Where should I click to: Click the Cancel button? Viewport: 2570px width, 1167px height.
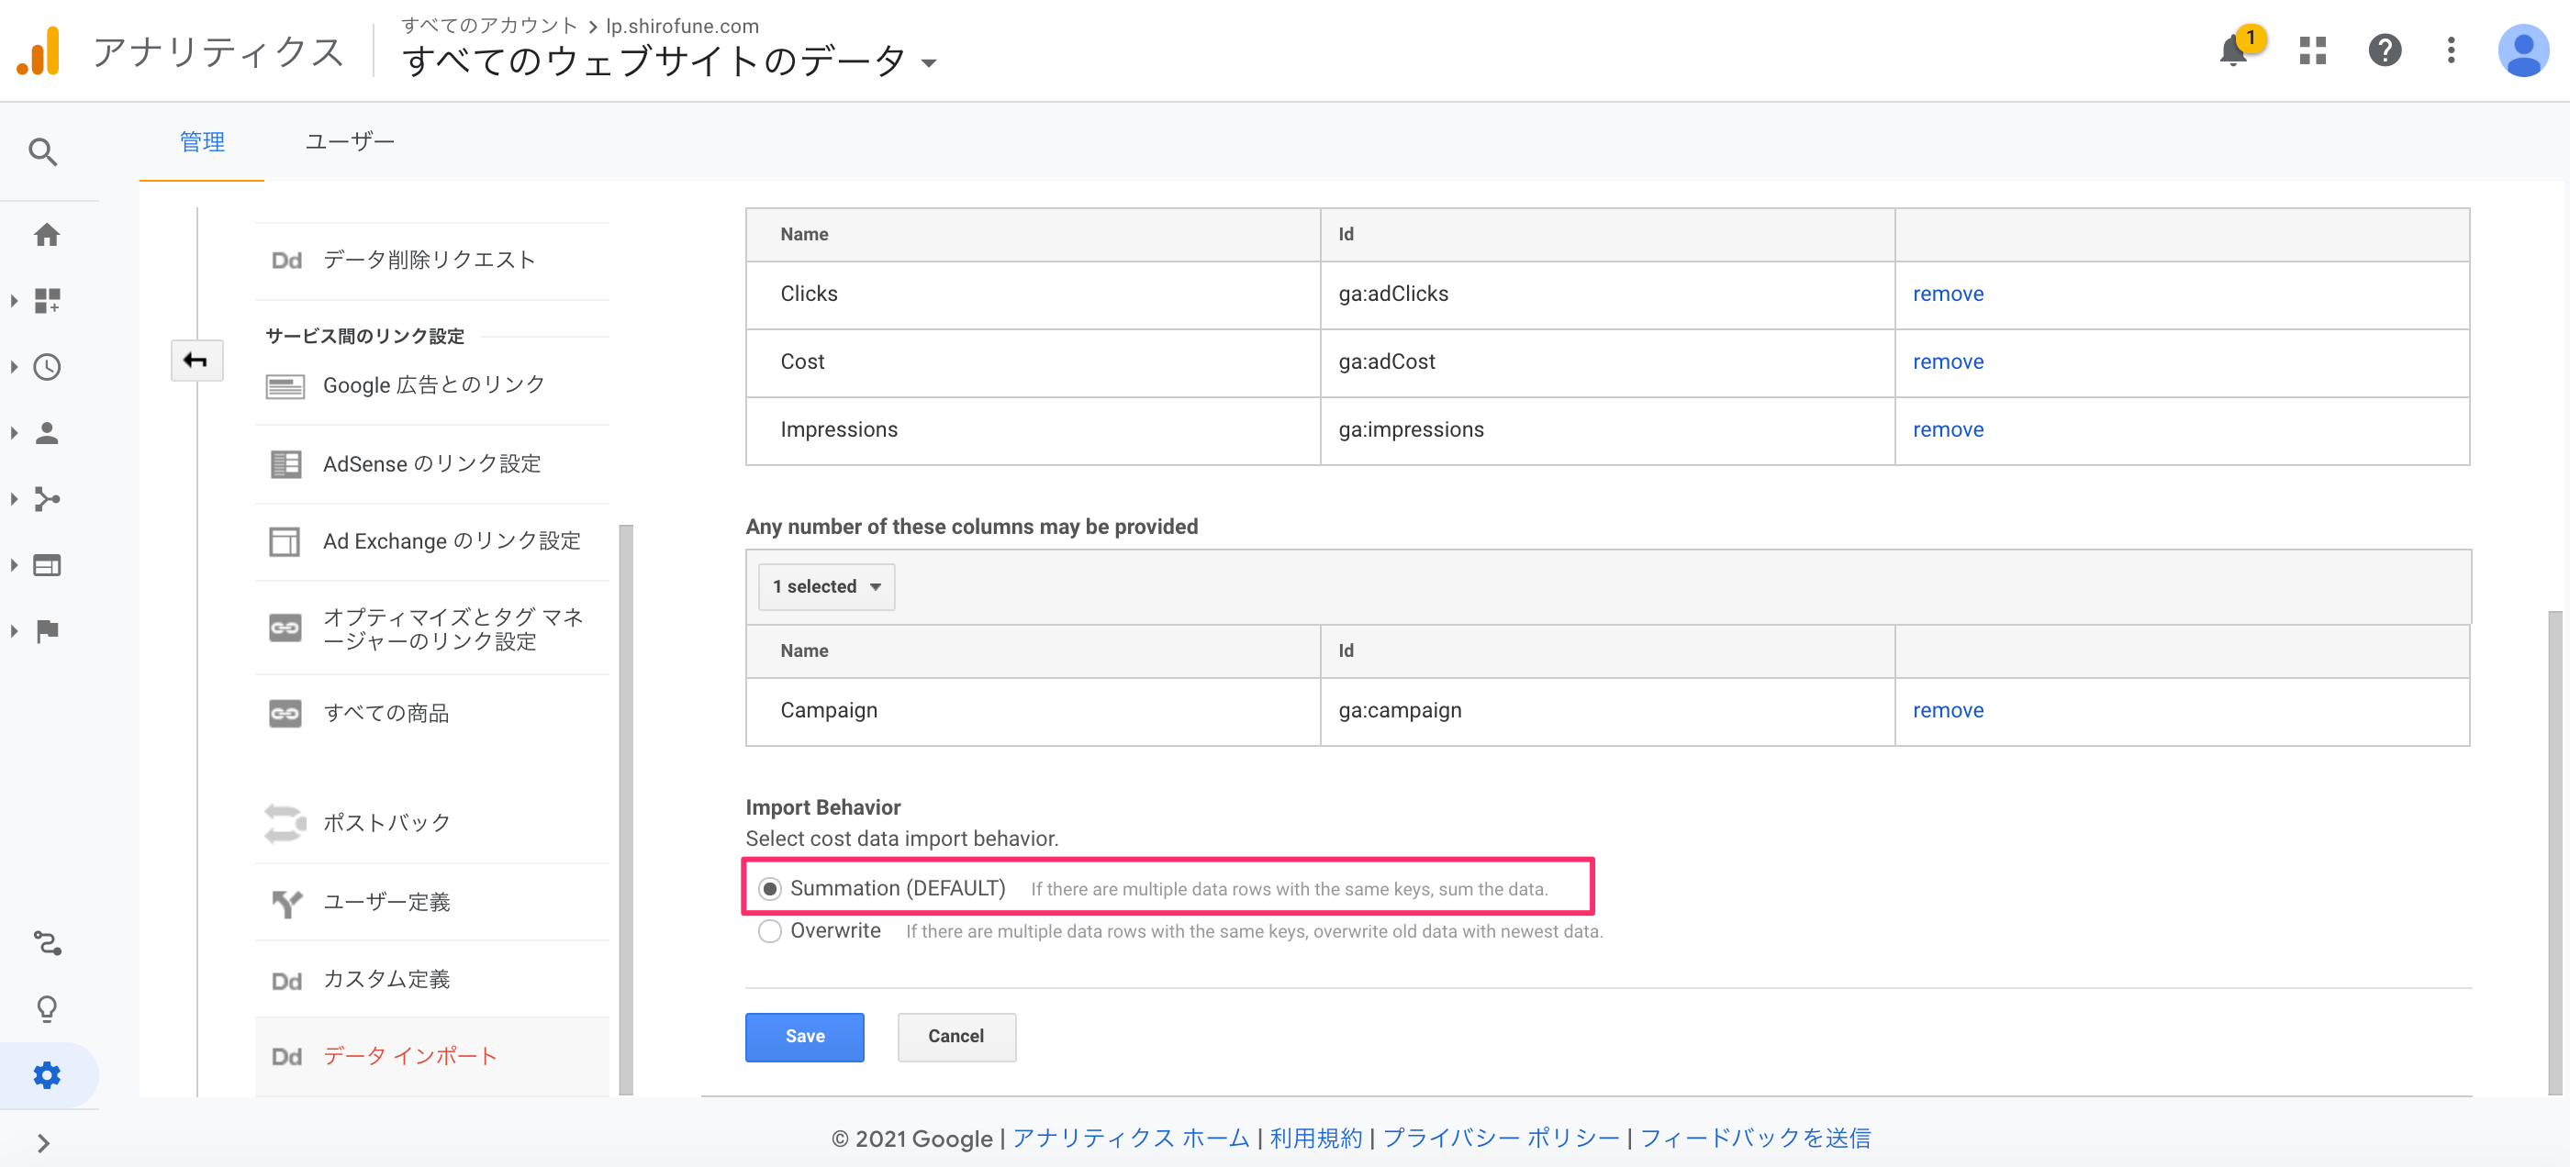pos(955,1037)
